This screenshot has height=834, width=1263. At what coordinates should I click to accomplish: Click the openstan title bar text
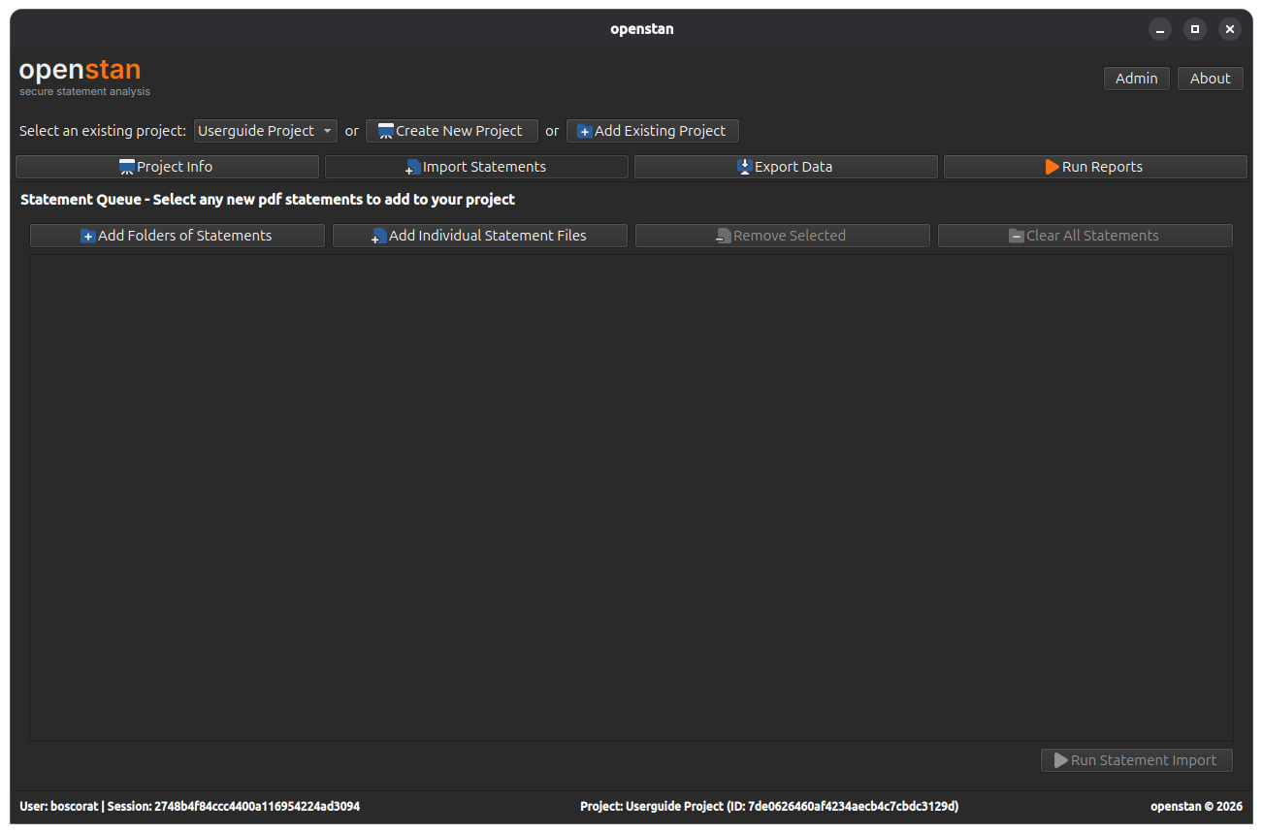click(x=642, y=29)
